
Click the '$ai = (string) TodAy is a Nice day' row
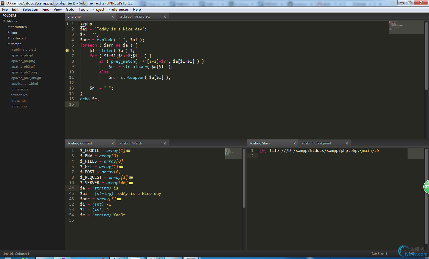point(121,194)
